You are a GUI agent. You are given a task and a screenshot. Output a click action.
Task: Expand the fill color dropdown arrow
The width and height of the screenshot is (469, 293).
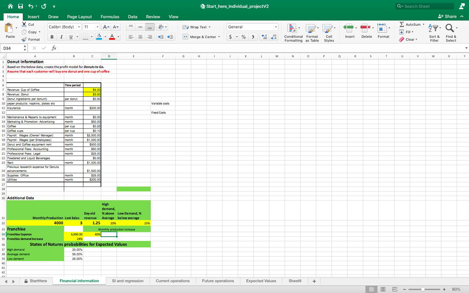point(105,37)
